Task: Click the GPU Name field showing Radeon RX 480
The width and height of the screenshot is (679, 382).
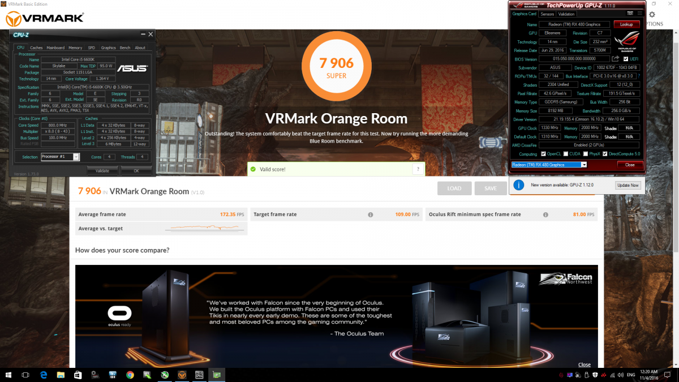Action: click(x=574, y=24)
